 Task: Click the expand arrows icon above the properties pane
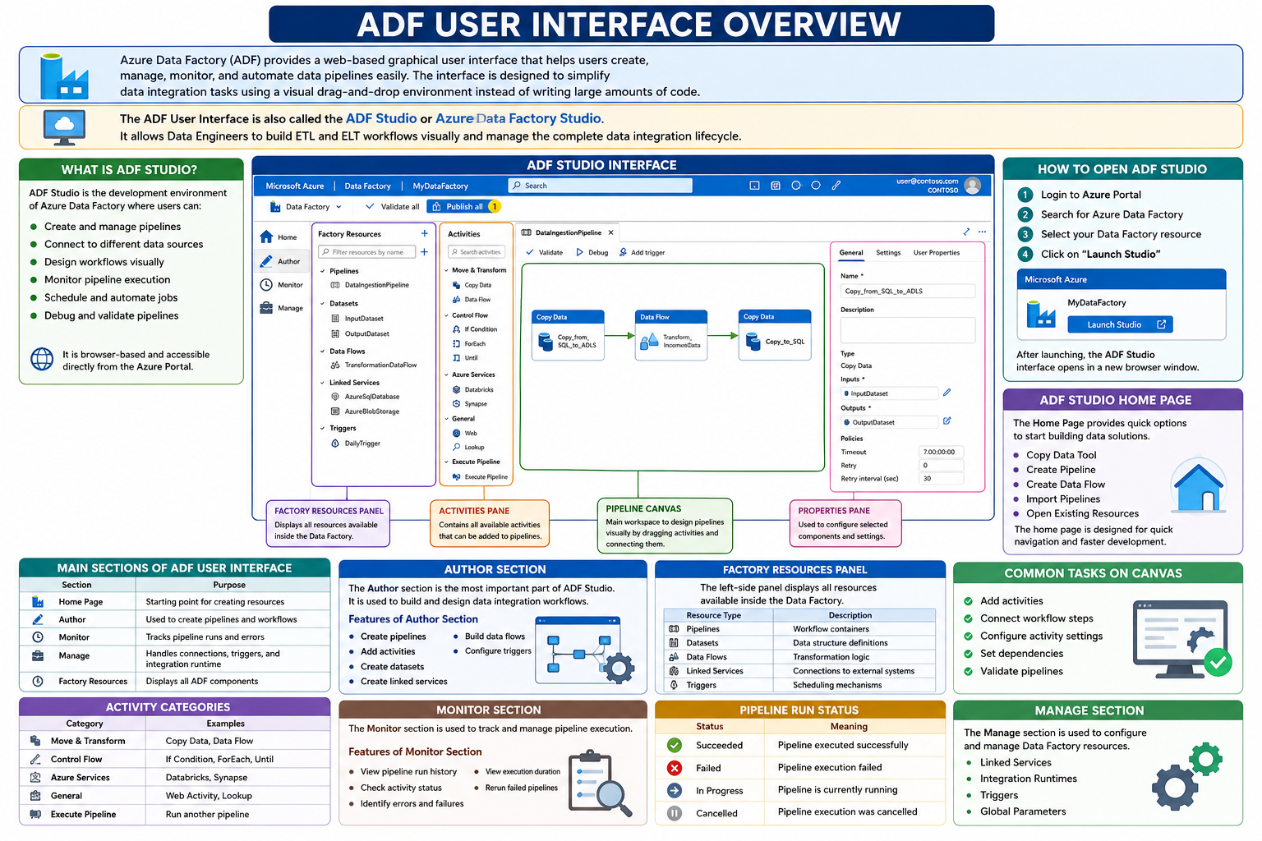pyautogui.click(x=966, y=232)
